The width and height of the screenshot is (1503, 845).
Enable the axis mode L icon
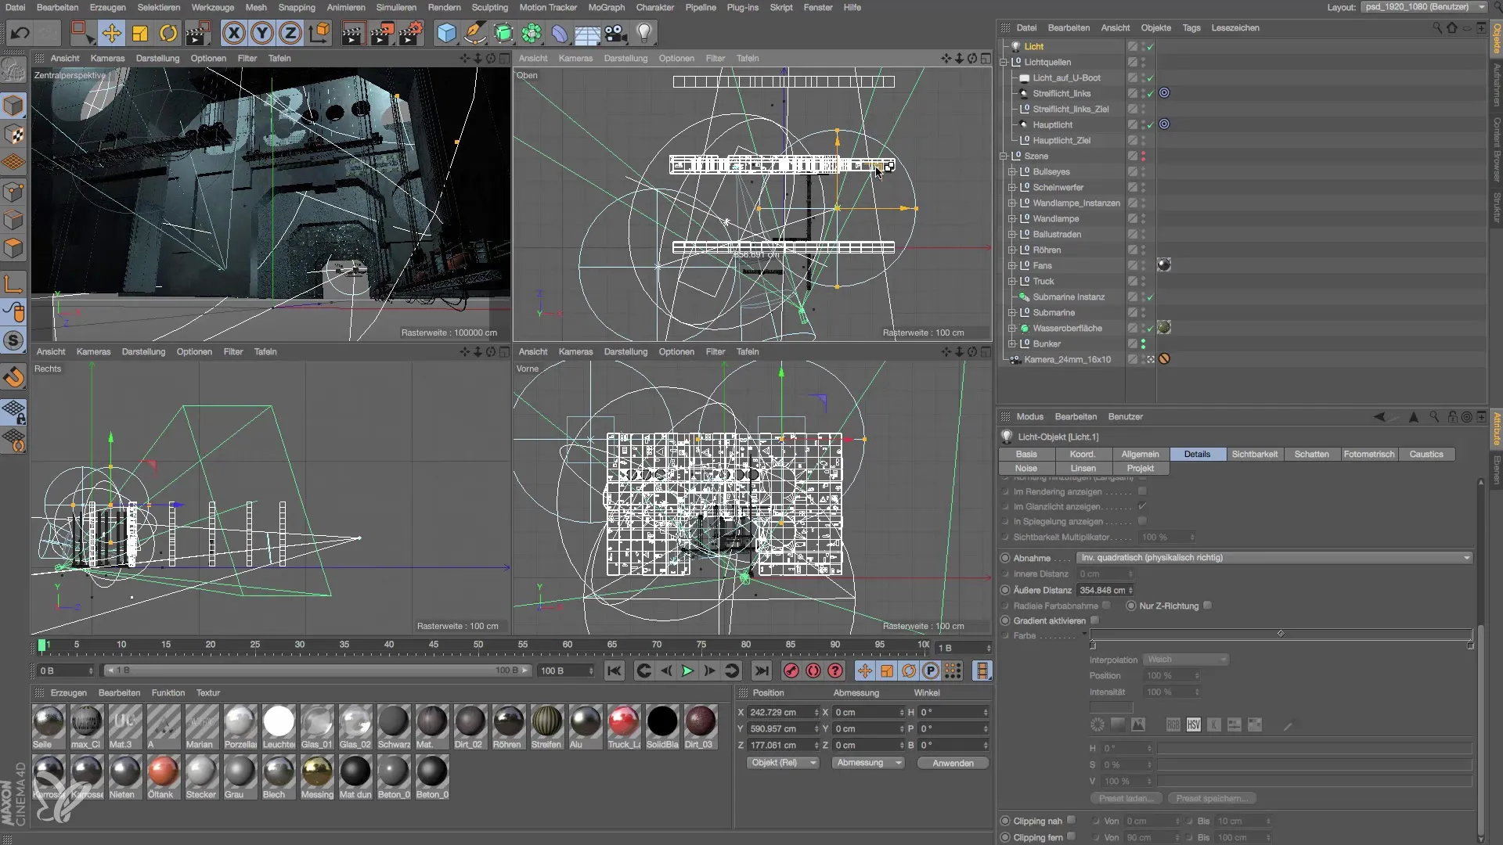14,284
